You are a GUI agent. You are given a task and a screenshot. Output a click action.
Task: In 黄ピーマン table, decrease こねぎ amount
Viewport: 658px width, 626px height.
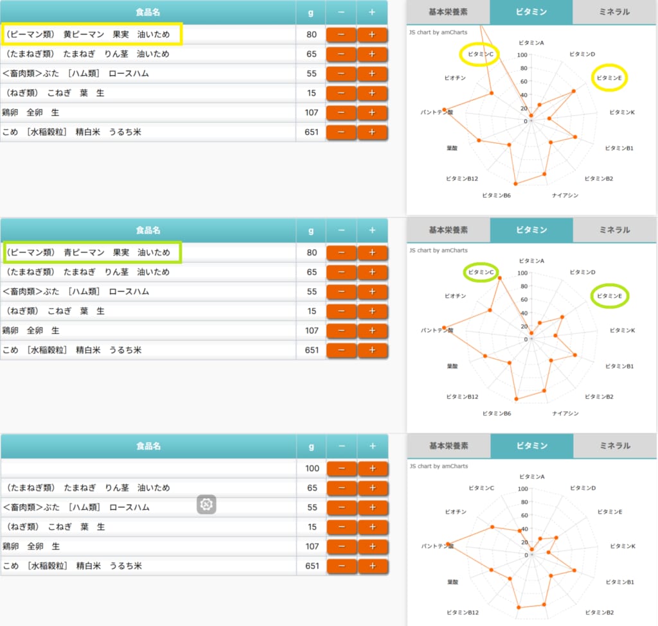pos(341,93)
